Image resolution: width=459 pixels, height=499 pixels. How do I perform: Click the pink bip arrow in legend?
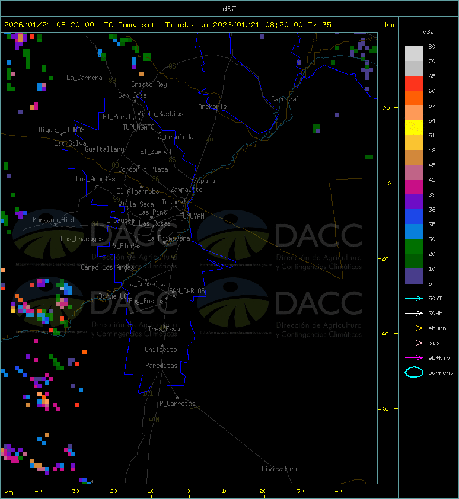[x=414, y=343]
